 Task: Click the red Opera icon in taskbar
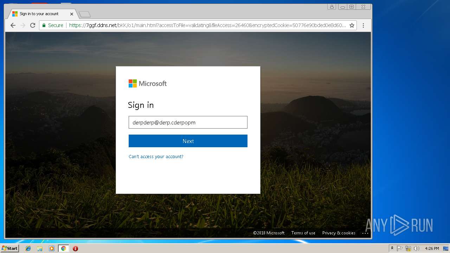[75, 248]
